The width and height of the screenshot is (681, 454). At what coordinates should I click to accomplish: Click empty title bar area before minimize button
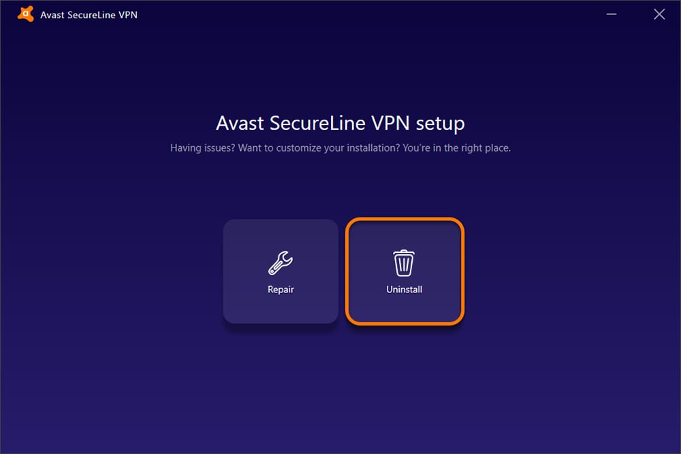coord(369,14)
